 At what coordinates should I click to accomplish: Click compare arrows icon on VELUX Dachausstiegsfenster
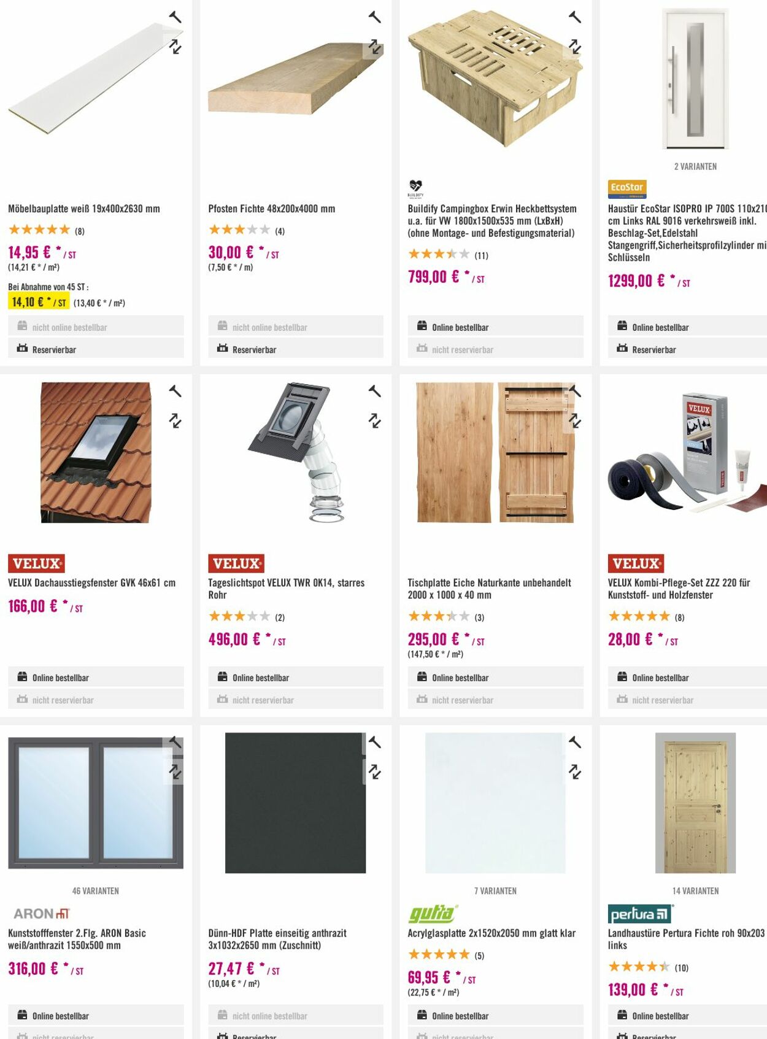click(x=175, y=421)
